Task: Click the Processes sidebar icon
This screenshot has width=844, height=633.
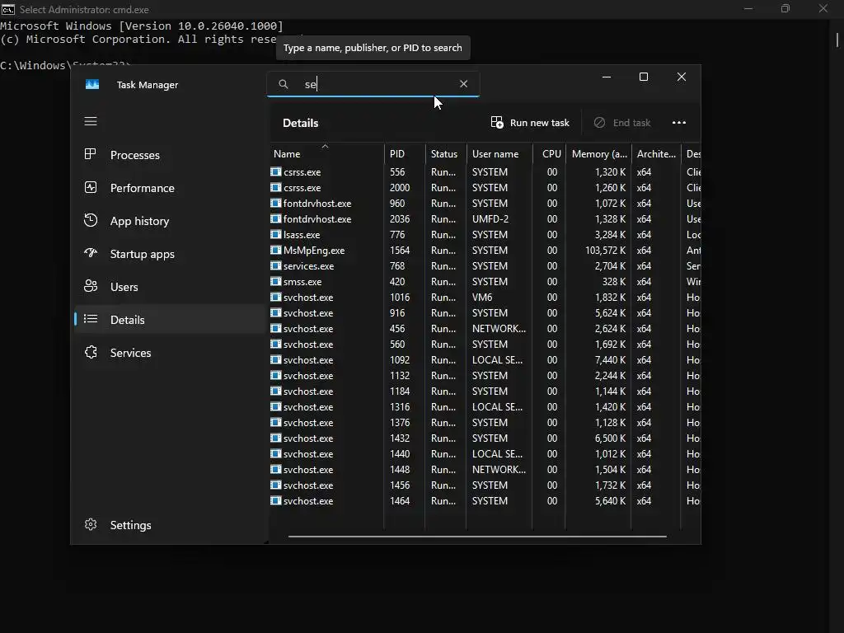Action: click(x=91, y=154)
